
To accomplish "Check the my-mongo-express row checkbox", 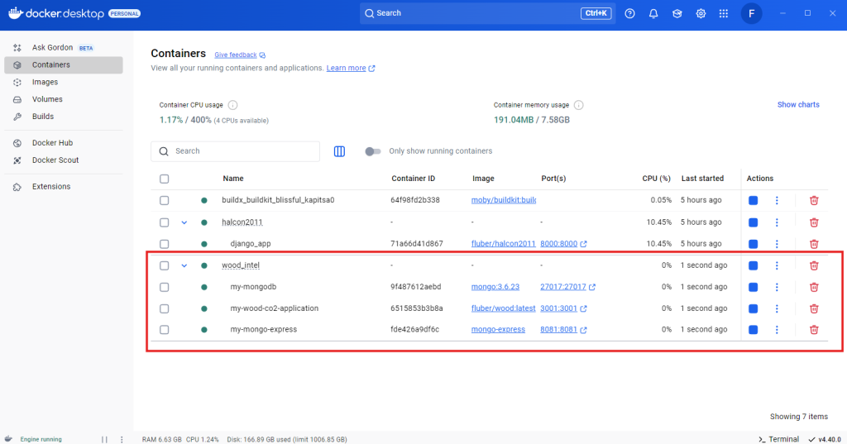I will (165, 330).
